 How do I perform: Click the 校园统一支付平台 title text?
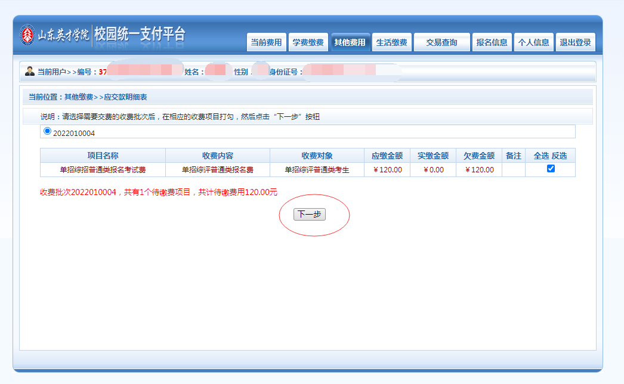(x=140, y=35)
